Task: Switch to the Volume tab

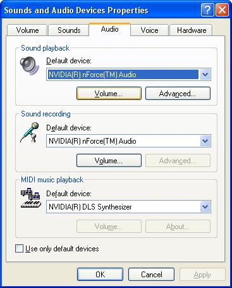Action: [27, 30]
